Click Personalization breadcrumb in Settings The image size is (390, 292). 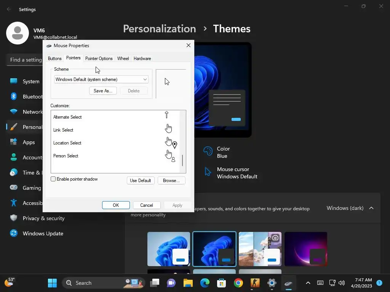[160, 29]
